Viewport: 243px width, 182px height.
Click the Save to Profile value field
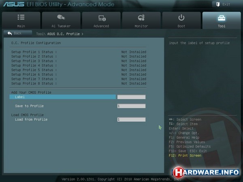pos(131,106)
